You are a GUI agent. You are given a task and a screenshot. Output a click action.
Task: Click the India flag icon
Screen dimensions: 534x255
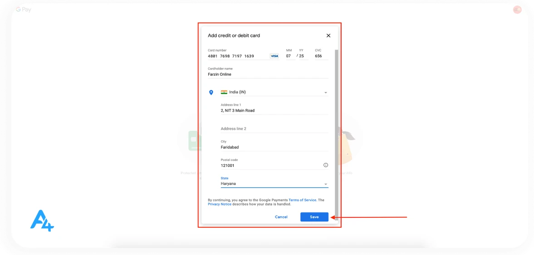(x=224, y=92)
